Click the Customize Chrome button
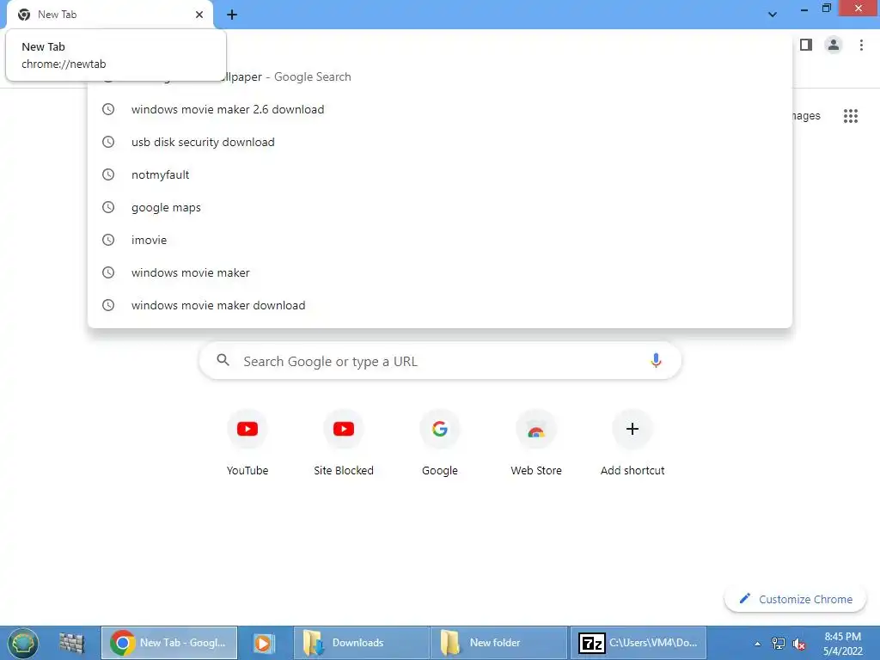The image size is (880, 660). (x=795, y=599)
